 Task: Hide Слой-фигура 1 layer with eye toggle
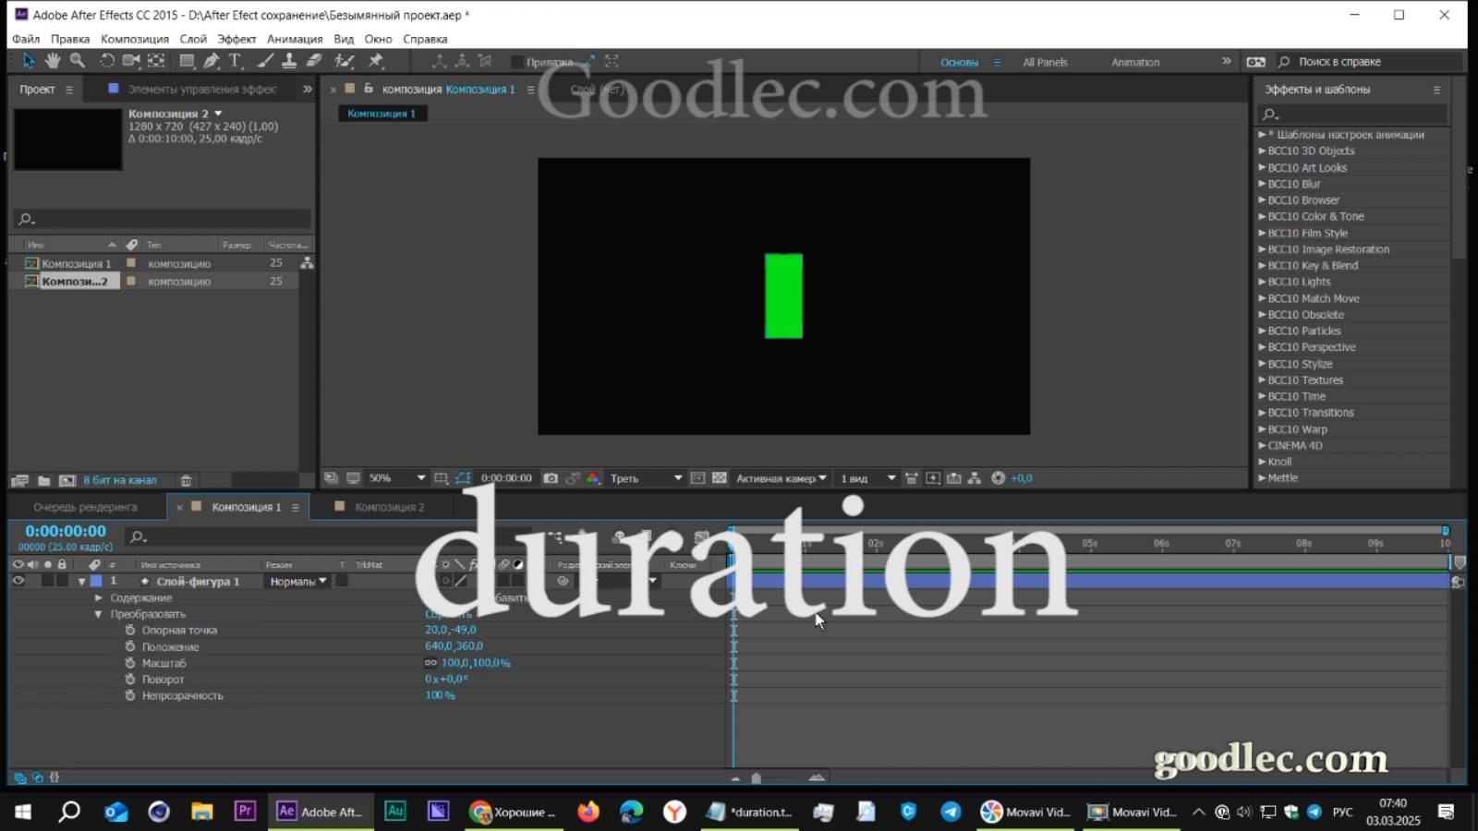(x=18, y=581)
